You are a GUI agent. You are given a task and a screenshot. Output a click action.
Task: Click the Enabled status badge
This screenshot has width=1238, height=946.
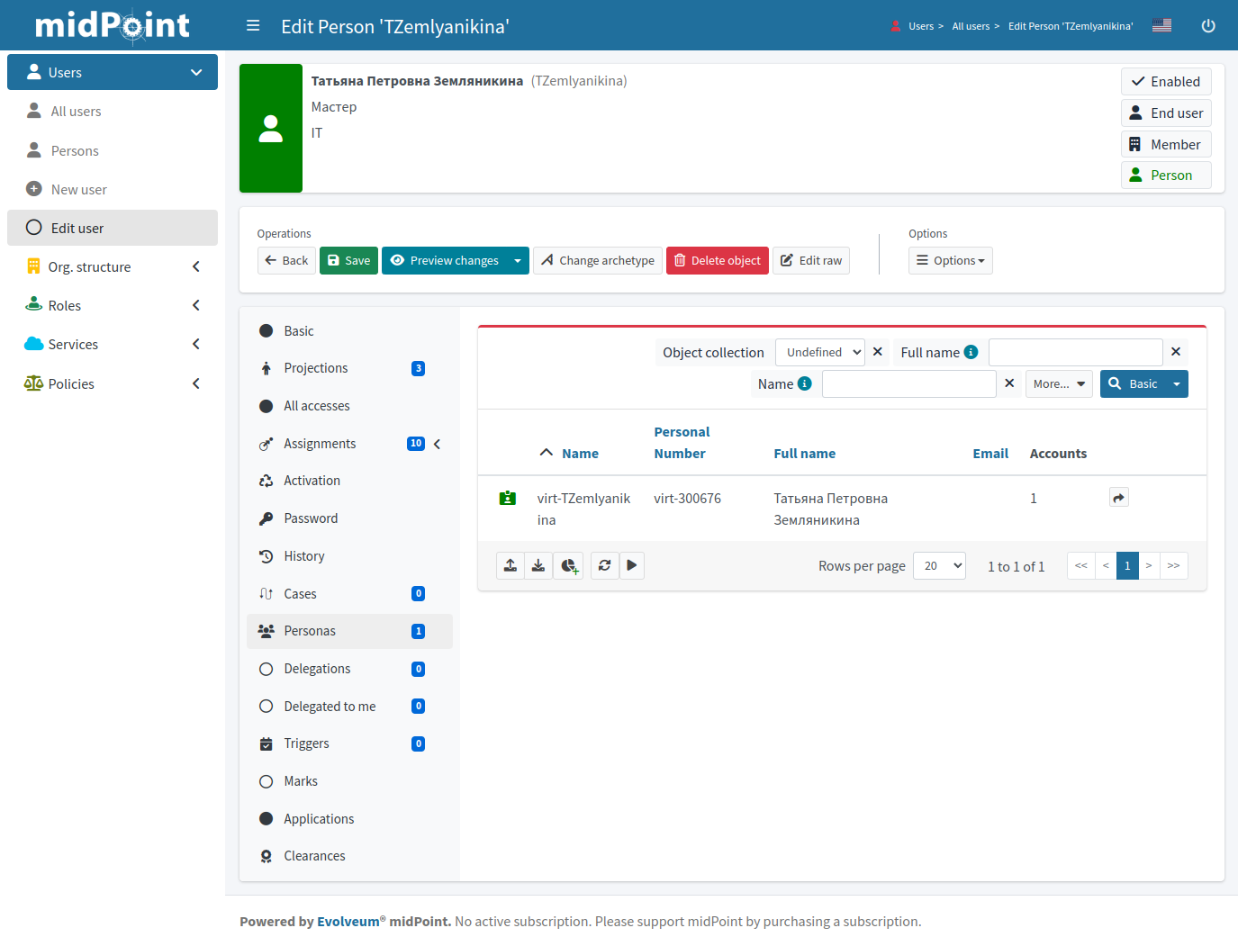pyautogui.click(x=1166, y=81)
